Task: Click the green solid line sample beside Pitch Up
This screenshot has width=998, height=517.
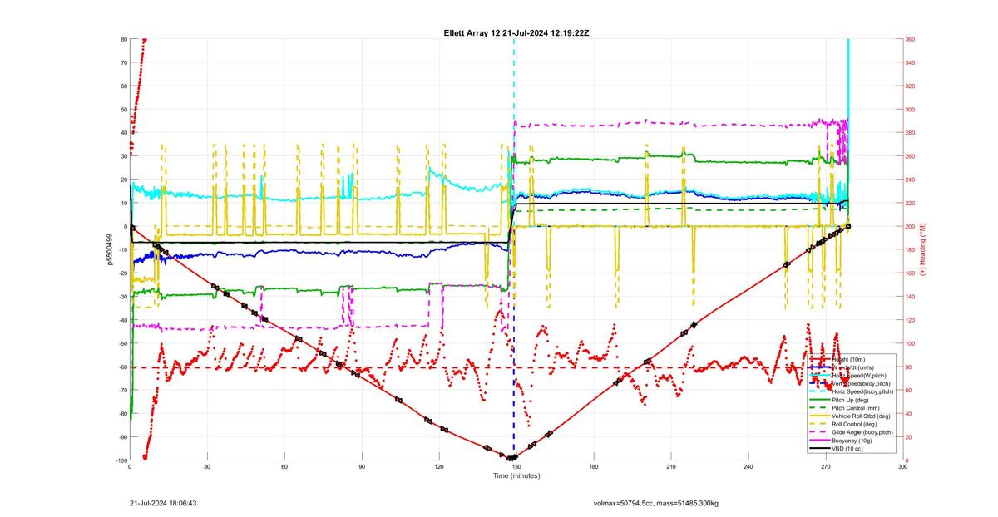Action: click(x=820, y=400)
